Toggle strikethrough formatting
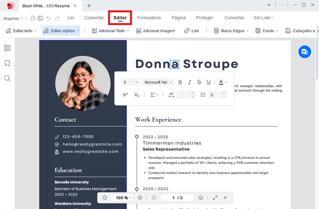Image resolution: width=319 pixels, height=209 pixels. pos(199,82)
